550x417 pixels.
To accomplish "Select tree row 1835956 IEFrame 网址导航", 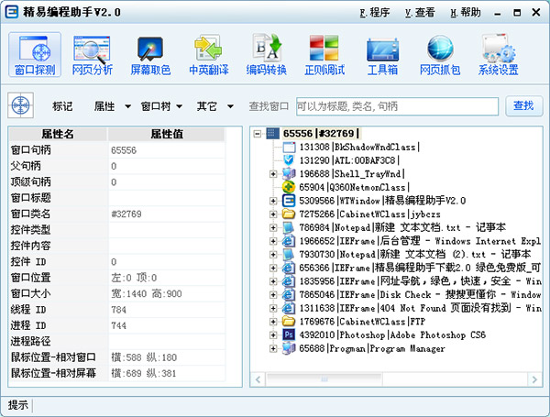I will [420, 281].
